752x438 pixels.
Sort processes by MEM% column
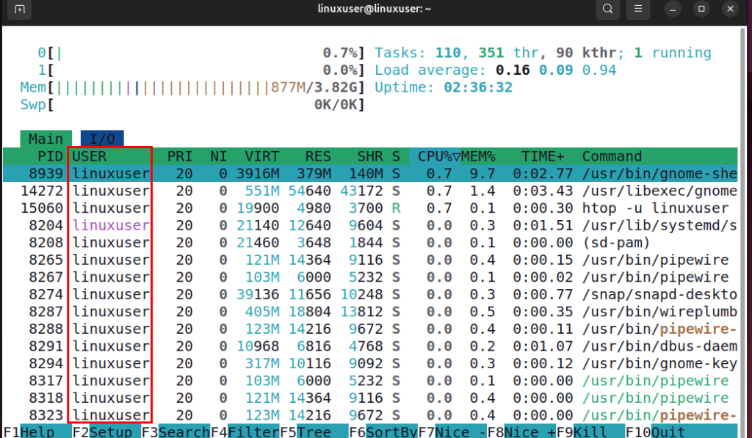pyautogui.click(x=478, y=156)
